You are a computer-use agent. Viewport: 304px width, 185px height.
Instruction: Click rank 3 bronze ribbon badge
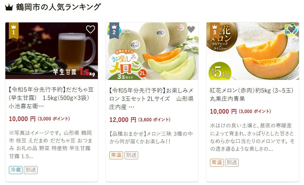point(215,31)
